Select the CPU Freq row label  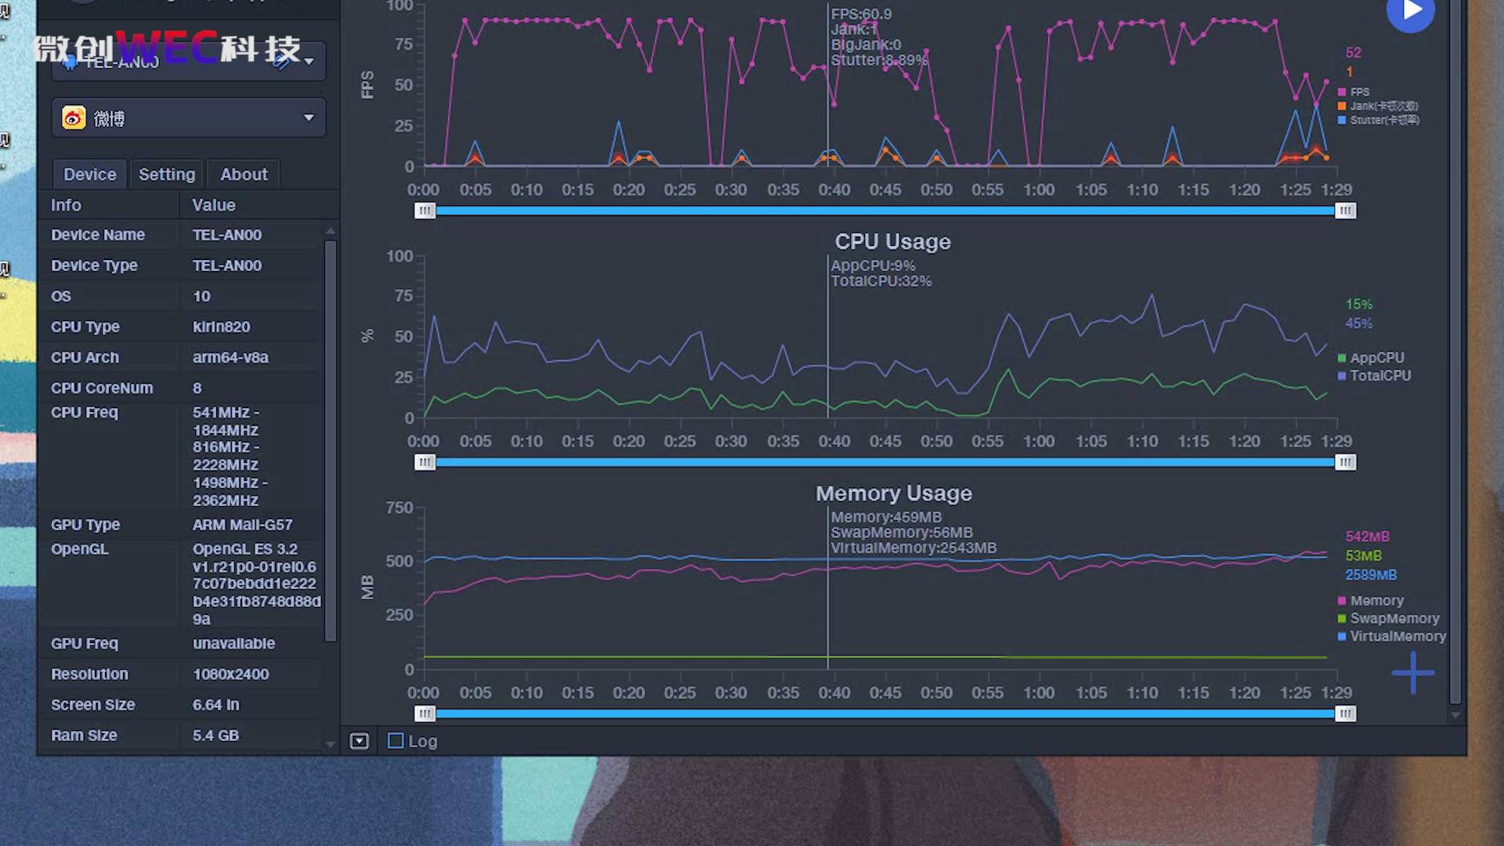(85, 412)
